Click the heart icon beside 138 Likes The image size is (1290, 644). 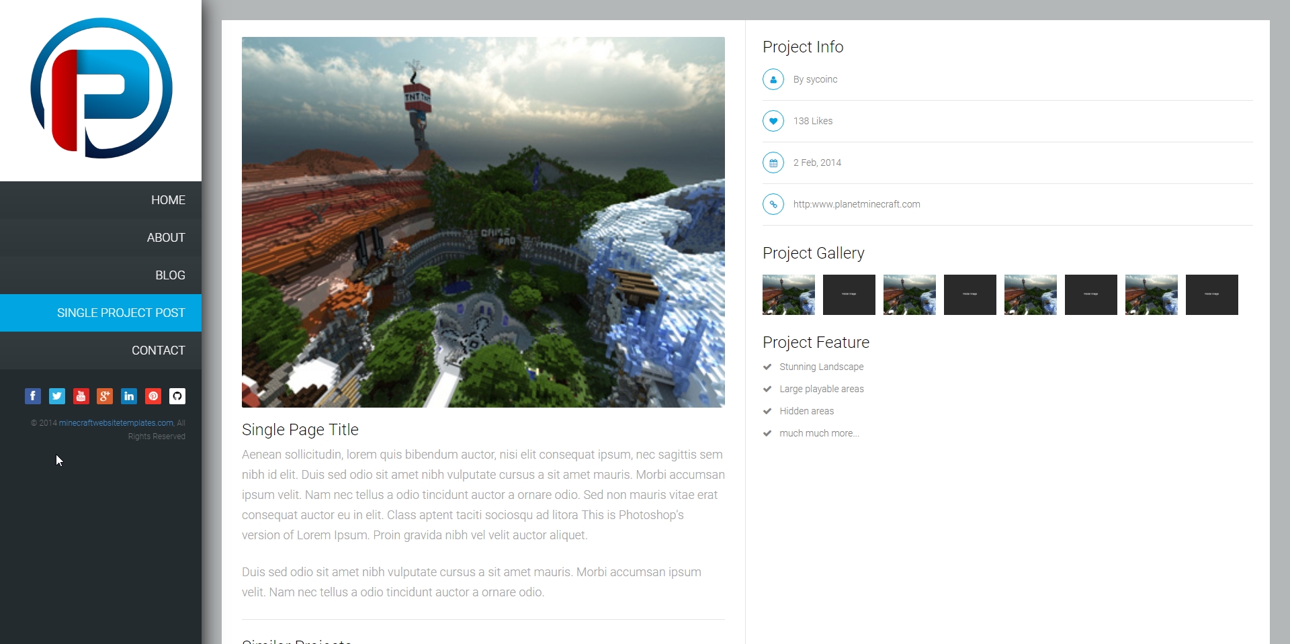[x=773, y=121]
